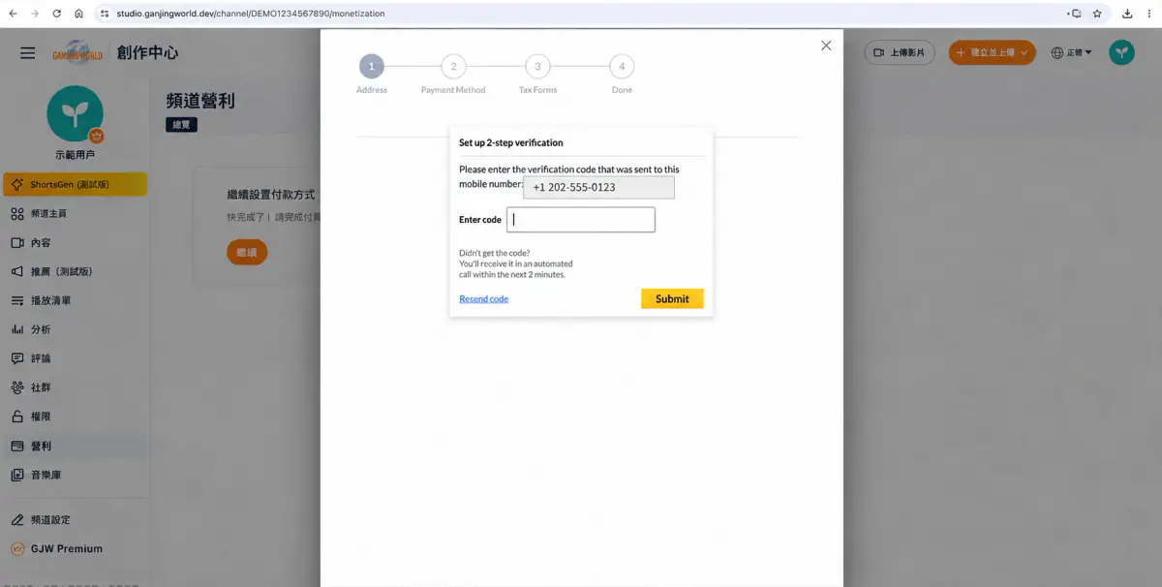
Task: Click the 上傳影片 upload video button
Action: point(900,52)
